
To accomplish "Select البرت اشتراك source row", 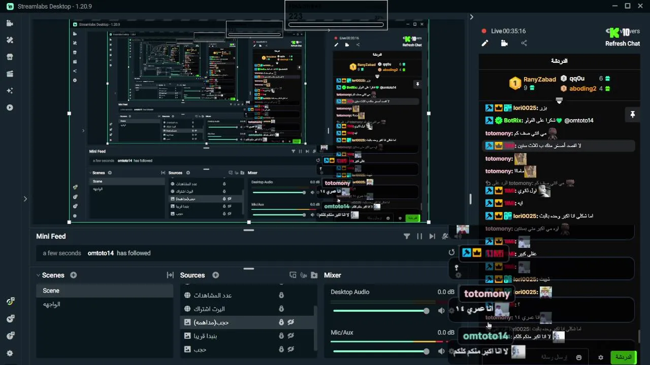I will pos(247,309).
